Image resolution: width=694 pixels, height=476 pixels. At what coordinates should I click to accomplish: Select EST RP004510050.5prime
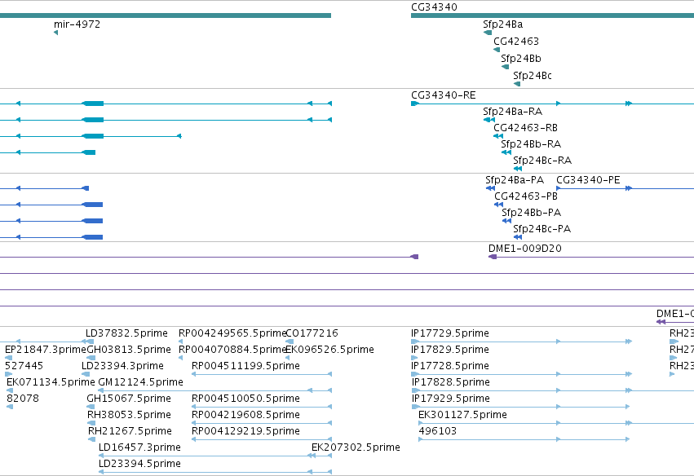[245, 399]
